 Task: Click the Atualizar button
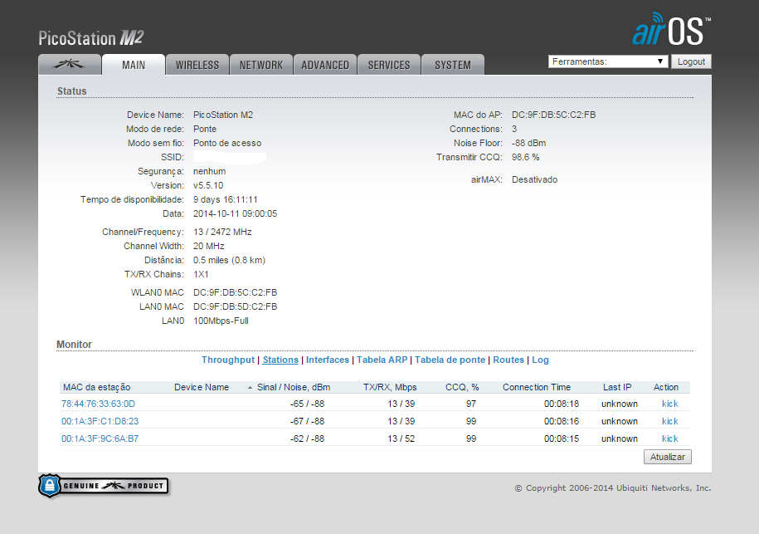tap(668, 457)
